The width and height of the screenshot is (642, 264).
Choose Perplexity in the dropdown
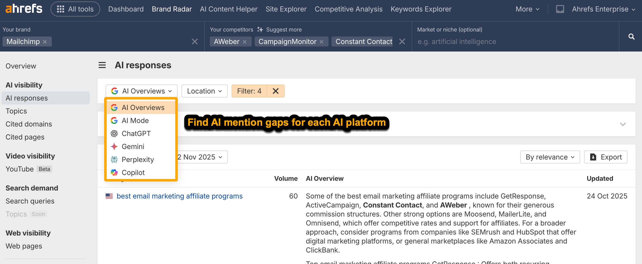point(137,159)
